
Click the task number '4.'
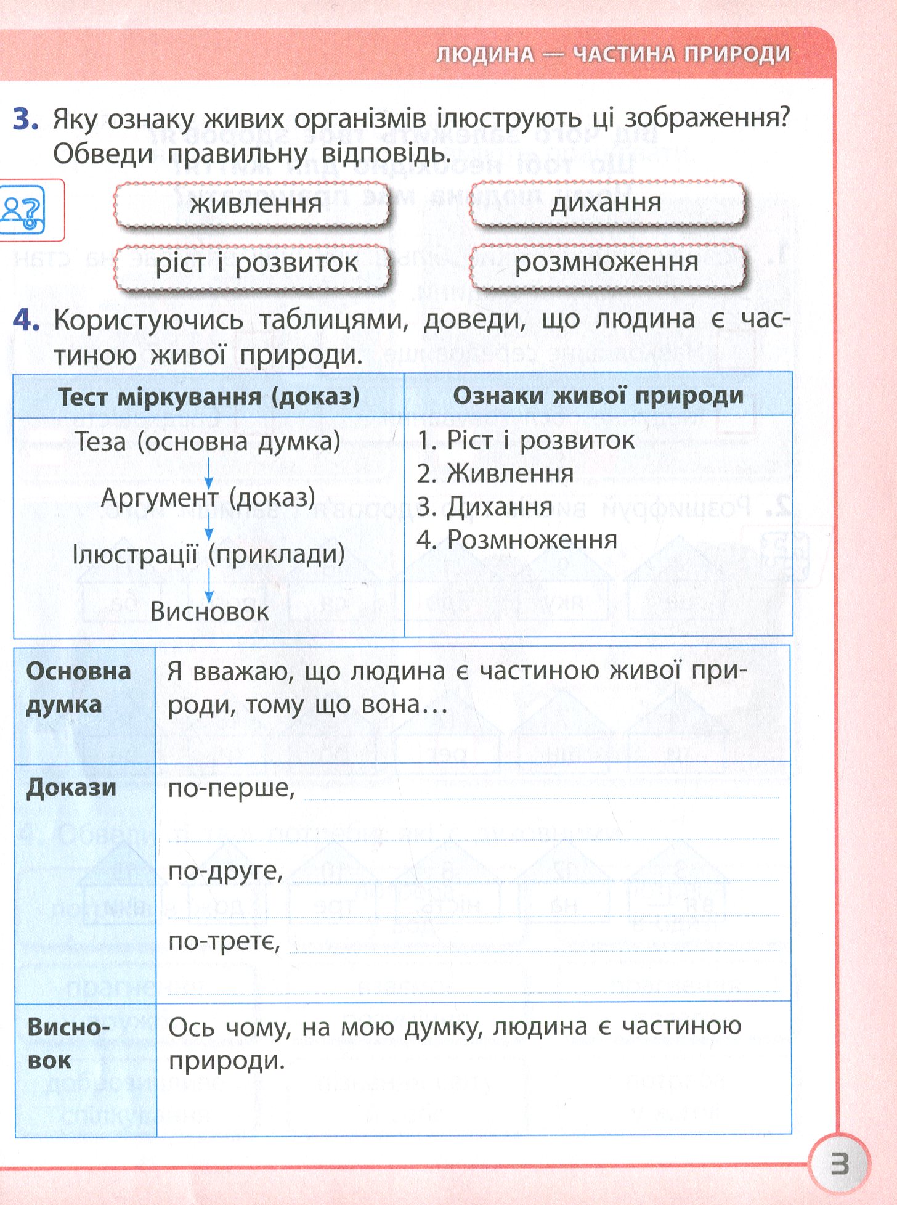pos(26,321)
